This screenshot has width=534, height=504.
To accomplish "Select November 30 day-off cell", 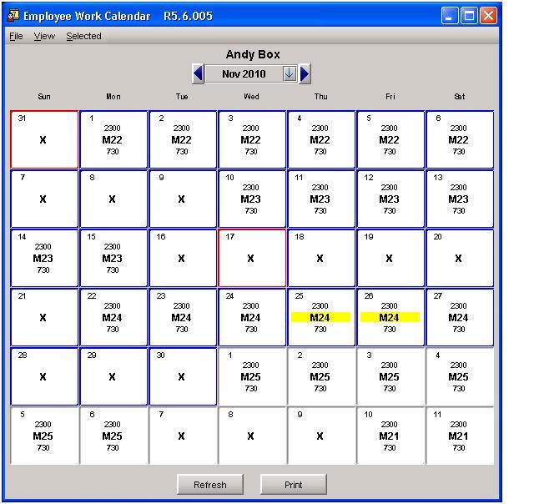I will [183, 376].
